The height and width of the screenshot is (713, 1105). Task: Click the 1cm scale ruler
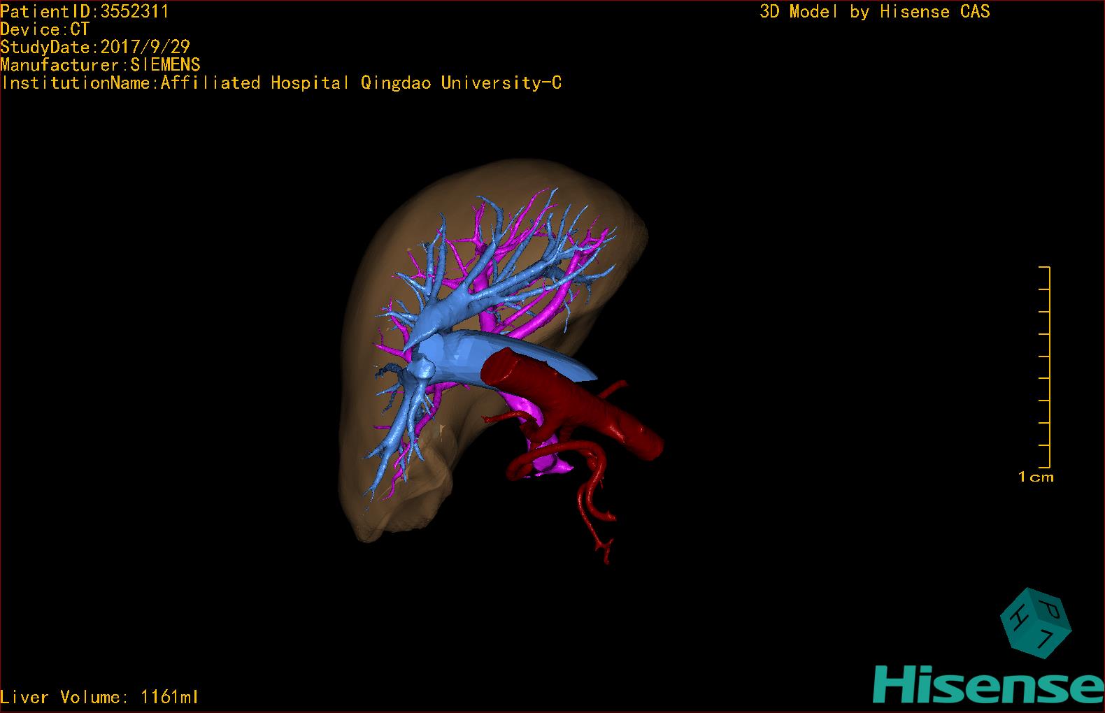pyautogui.click(x=1044, y=367)
